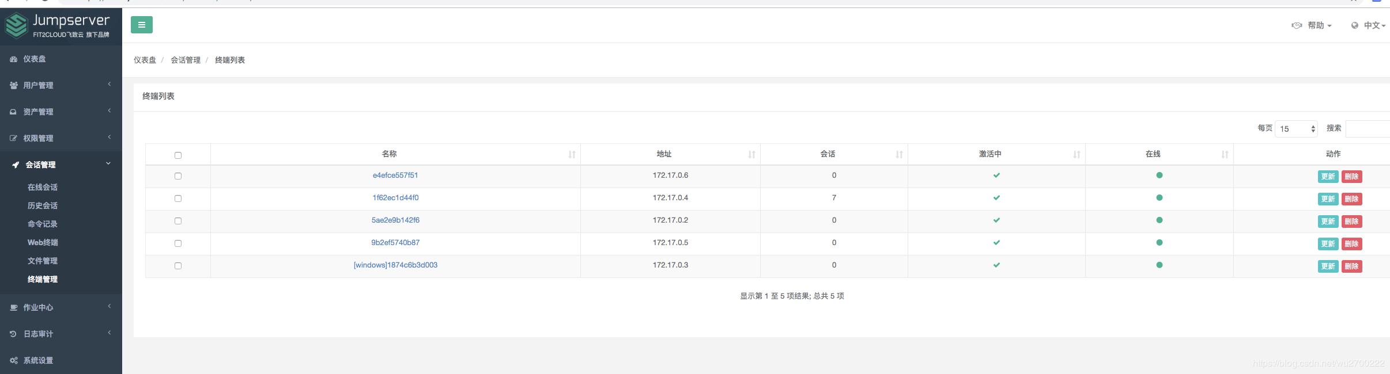Expand the 权限管理 menu chevron
1390x374 pixels.
tap(109, 138)
